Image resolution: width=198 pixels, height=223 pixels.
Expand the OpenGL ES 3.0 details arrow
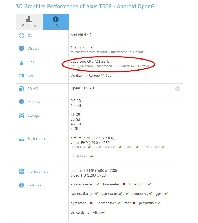(178, 89)
